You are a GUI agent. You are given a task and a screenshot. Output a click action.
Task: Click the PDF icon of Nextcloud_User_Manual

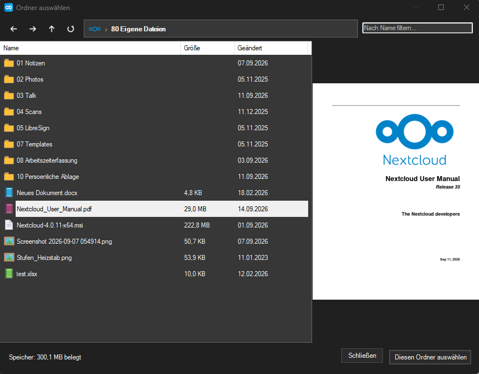coord(9,209)
